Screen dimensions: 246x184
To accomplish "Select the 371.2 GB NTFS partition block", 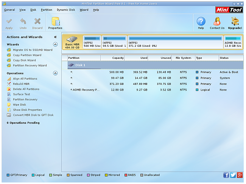I will [175, 42].
